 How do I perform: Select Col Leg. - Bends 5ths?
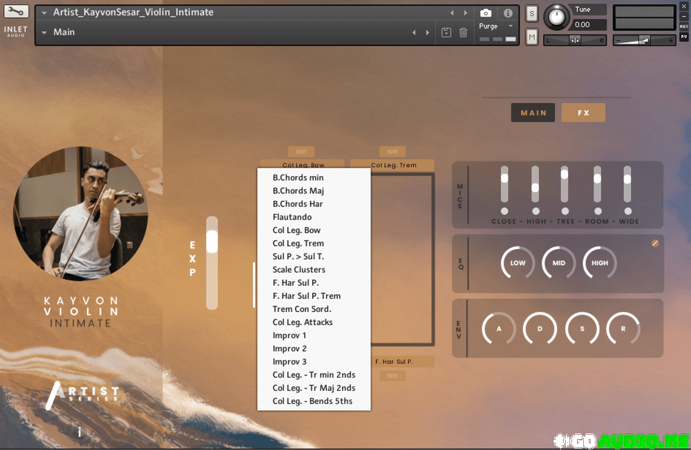click(x=314, y=401)
